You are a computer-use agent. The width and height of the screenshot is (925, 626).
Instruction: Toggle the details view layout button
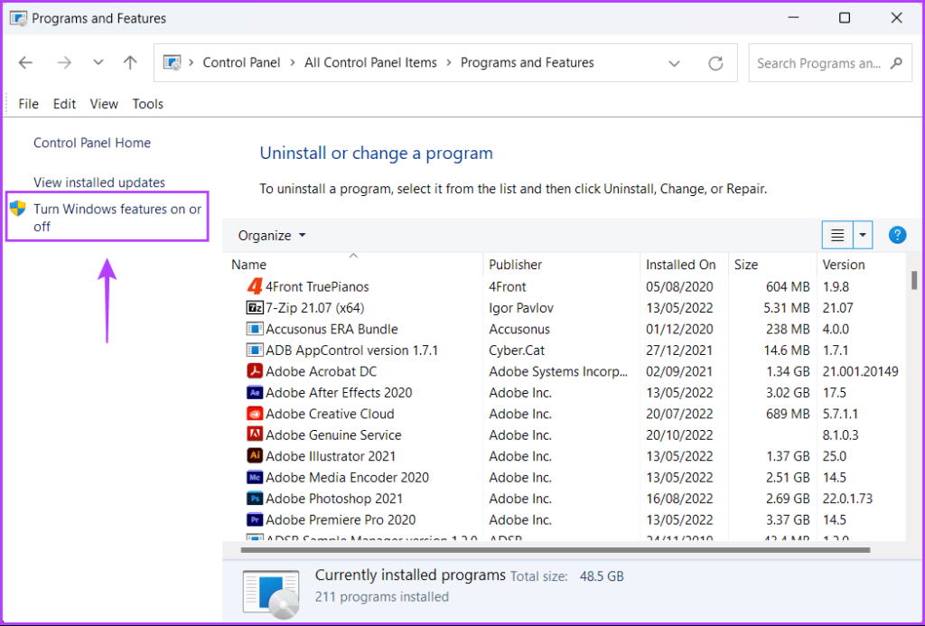[x=837, y=235]
